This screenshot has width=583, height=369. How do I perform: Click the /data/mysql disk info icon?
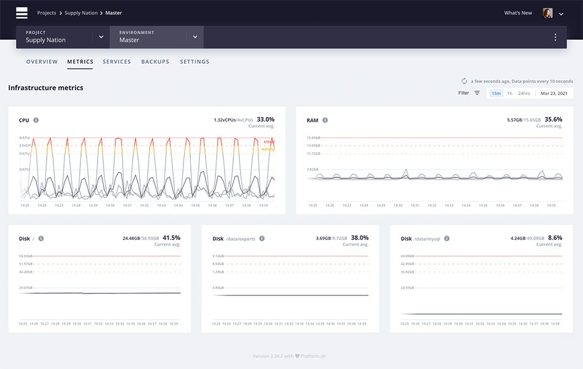tap(447, 238)
